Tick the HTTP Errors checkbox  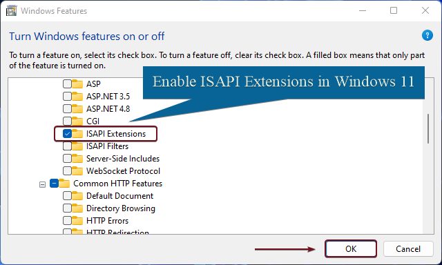tap(67, 221)
